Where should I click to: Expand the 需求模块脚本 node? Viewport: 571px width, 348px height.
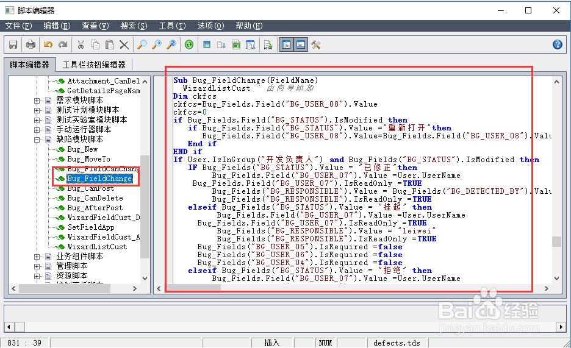[x=37, y=101]
